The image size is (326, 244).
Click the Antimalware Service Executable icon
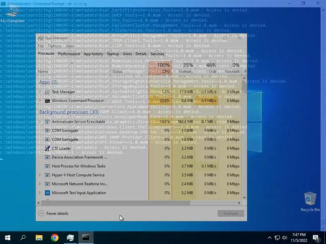[47, 122]
